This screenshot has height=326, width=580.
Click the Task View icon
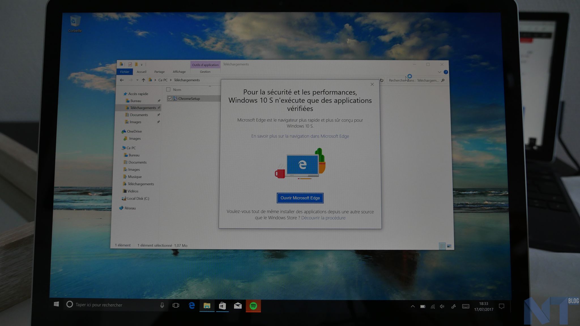176,305
